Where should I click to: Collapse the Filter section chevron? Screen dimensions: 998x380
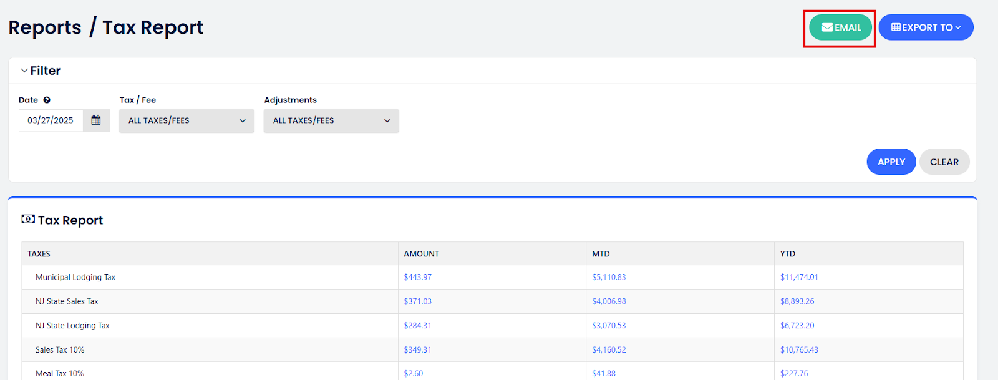coord(24,71)
